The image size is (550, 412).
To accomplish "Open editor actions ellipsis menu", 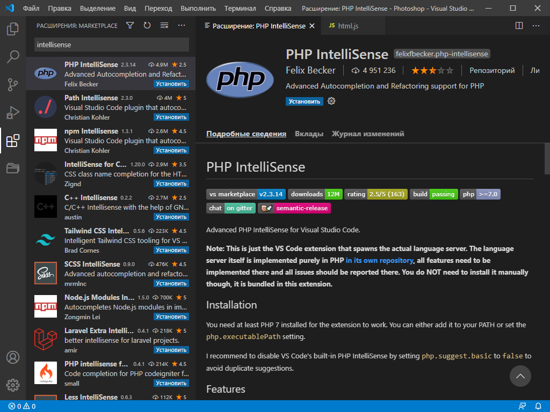I will (535, 25).
